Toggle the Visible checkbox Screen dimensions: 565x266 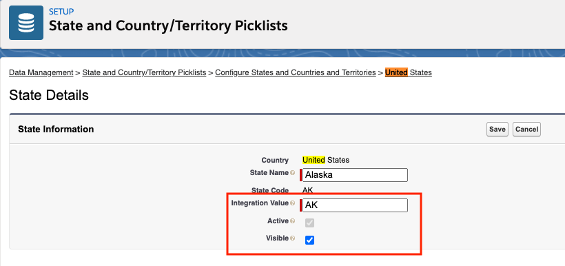pos(309,240)
